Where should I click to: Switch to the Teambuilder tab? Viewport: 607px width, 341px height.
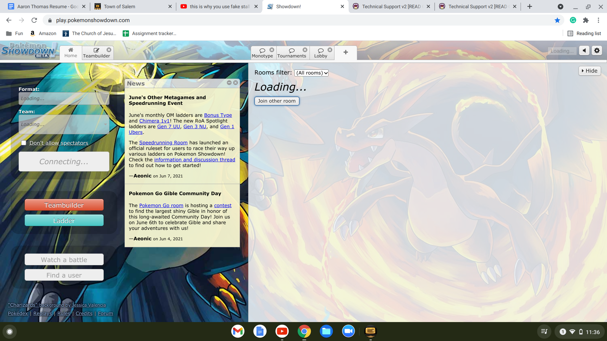coord(96,53)
